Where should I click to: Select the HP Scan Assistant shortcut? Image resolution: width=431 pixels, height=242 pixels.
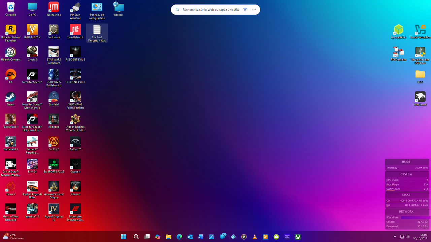(75, 11)
